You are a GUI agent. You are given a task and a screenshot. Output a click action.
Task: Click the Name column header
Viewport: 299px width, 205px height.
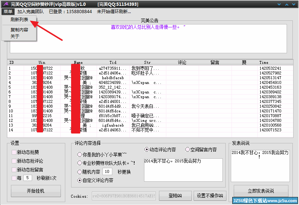coord(78,62)
